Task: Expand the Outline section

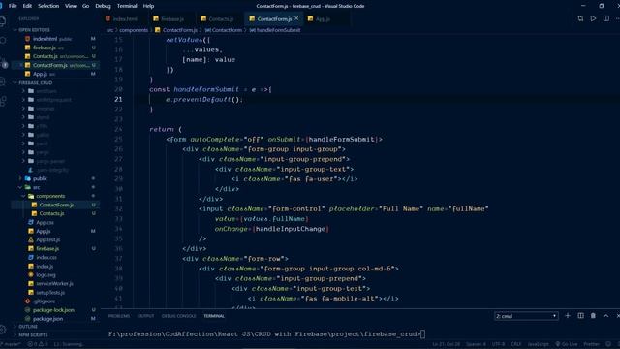Action: click(55, 327)
